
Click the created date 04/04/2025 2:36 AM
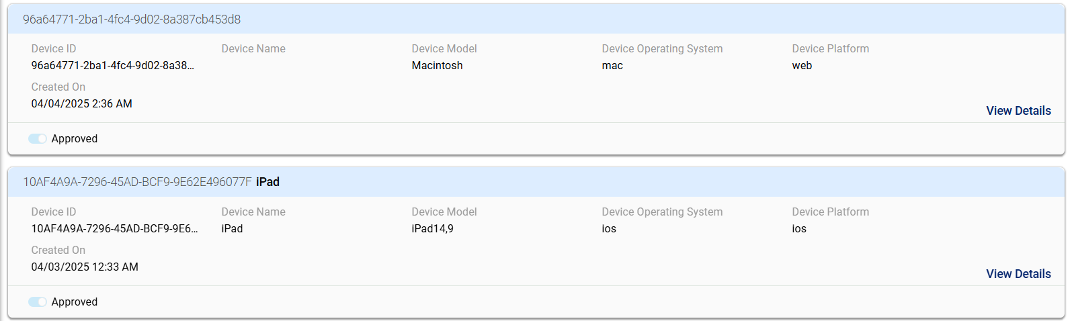tap(81, 103)
